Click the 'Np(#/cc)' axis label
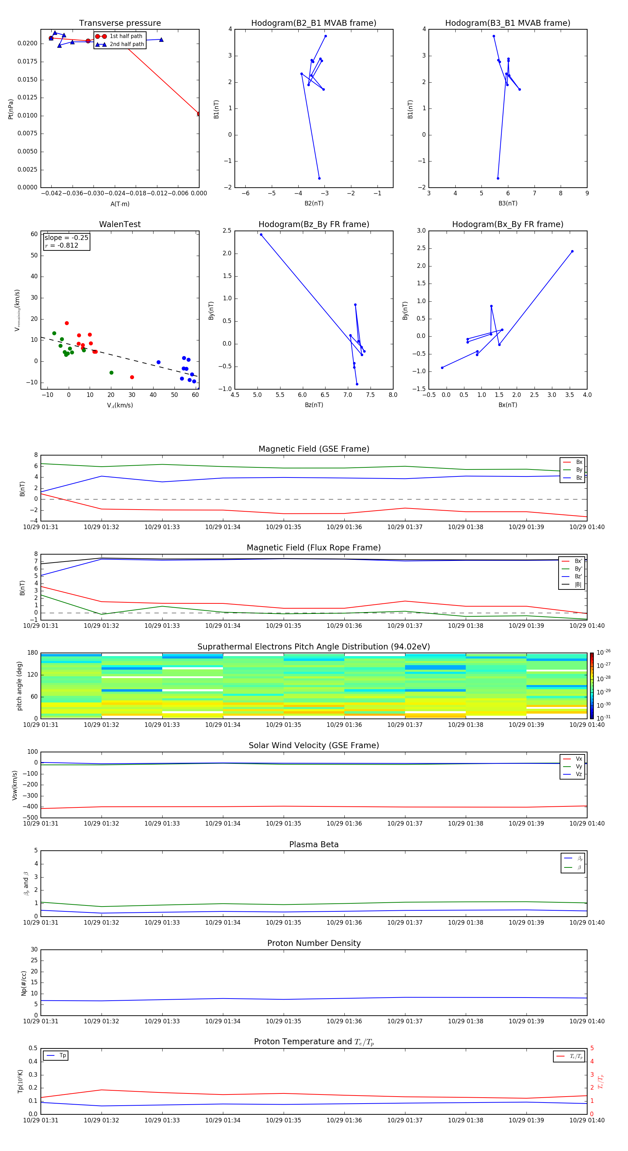 click(24, 983)
